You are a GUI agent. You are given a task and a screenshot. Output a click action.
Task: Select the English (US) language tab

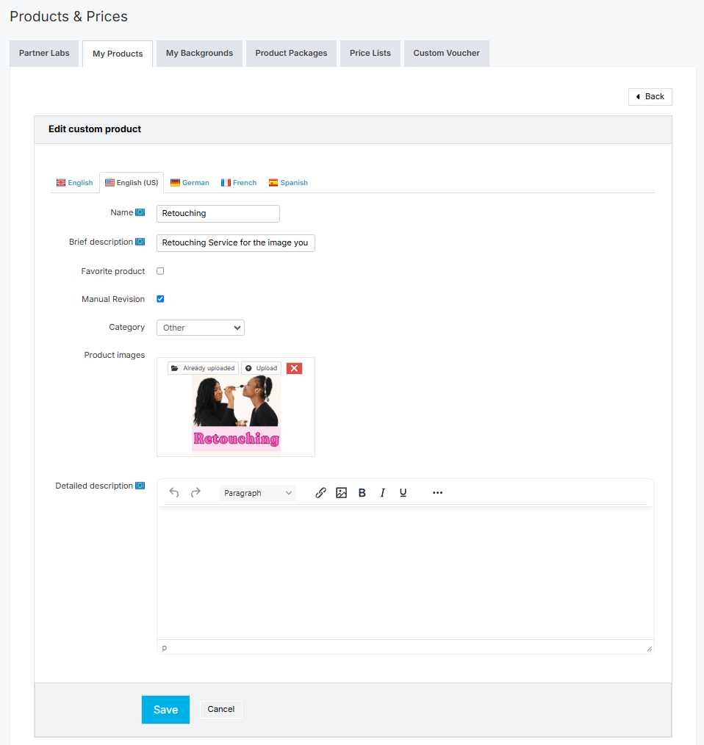coord(132,183)
